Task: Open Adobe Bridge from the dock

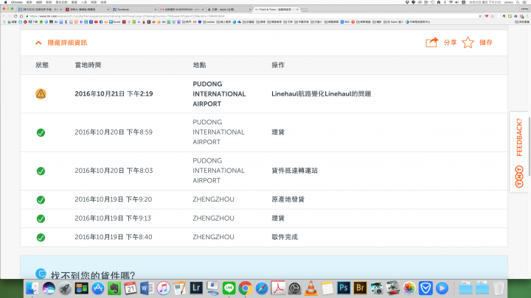Action: point(360,288)
